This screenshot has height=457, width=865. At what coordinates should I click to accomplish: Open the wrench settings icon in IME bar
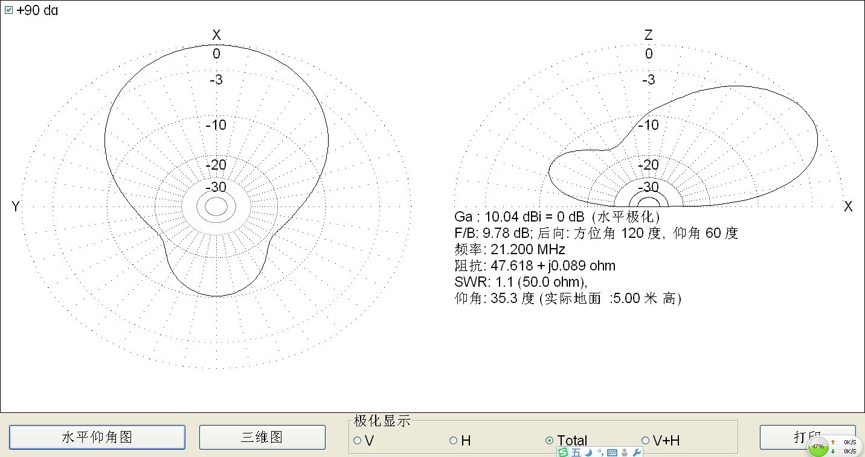click(x=637, y=453)
